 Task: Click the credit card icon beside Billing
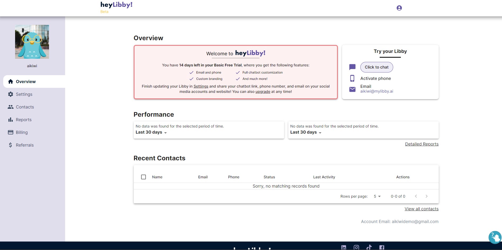pos(11,132)
